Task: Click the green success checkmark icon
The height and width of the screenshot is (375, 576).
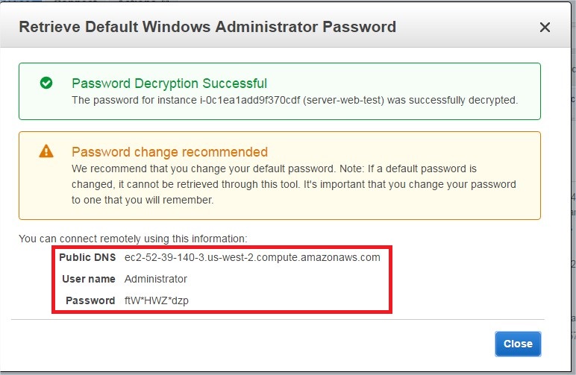Action: pos(46,83)
